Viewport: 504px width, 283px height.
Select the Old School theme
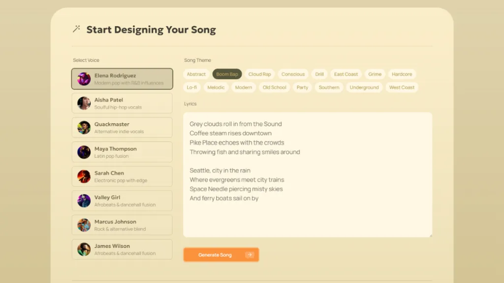point(274,87)
